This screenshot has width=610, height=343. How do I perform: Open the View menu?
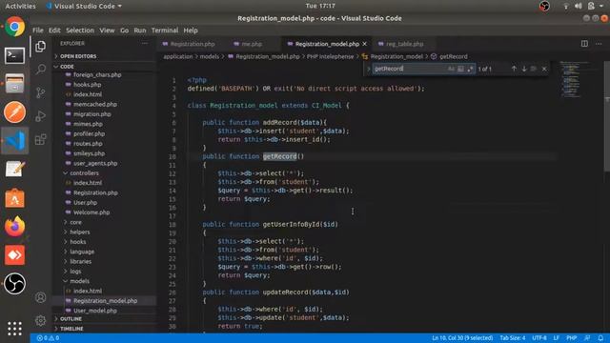click(107, 30)
